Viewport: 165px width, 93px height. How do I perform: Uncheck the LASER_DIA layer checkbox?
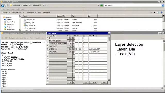coord(48,49)
